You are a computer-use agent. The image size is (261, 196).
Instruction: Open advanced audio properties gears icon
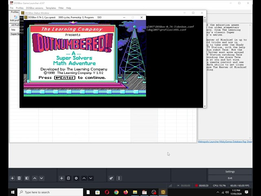pos(111,178)
